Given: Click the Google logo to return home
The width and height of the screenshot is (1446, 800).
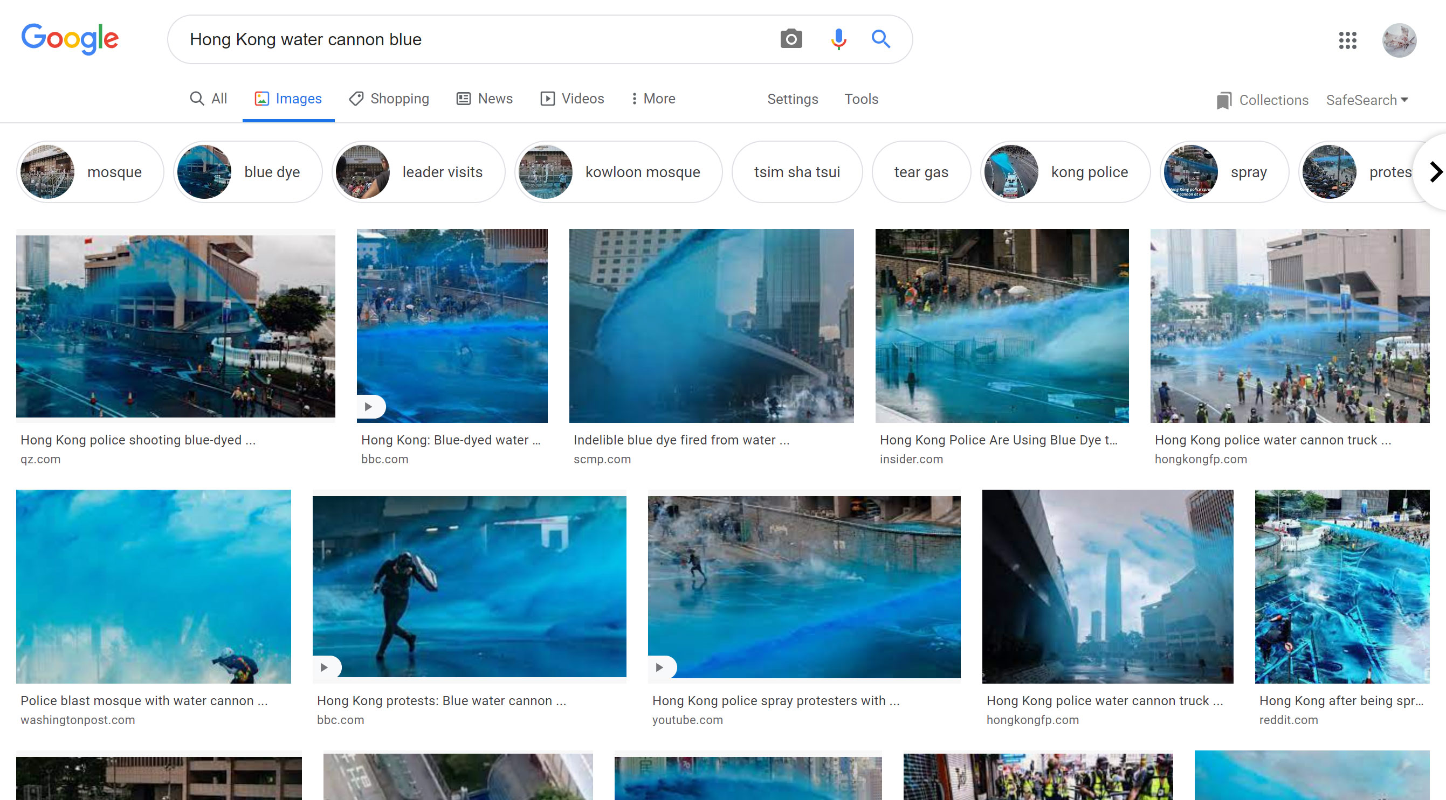Looking at the screenshot, I should 70,39.
